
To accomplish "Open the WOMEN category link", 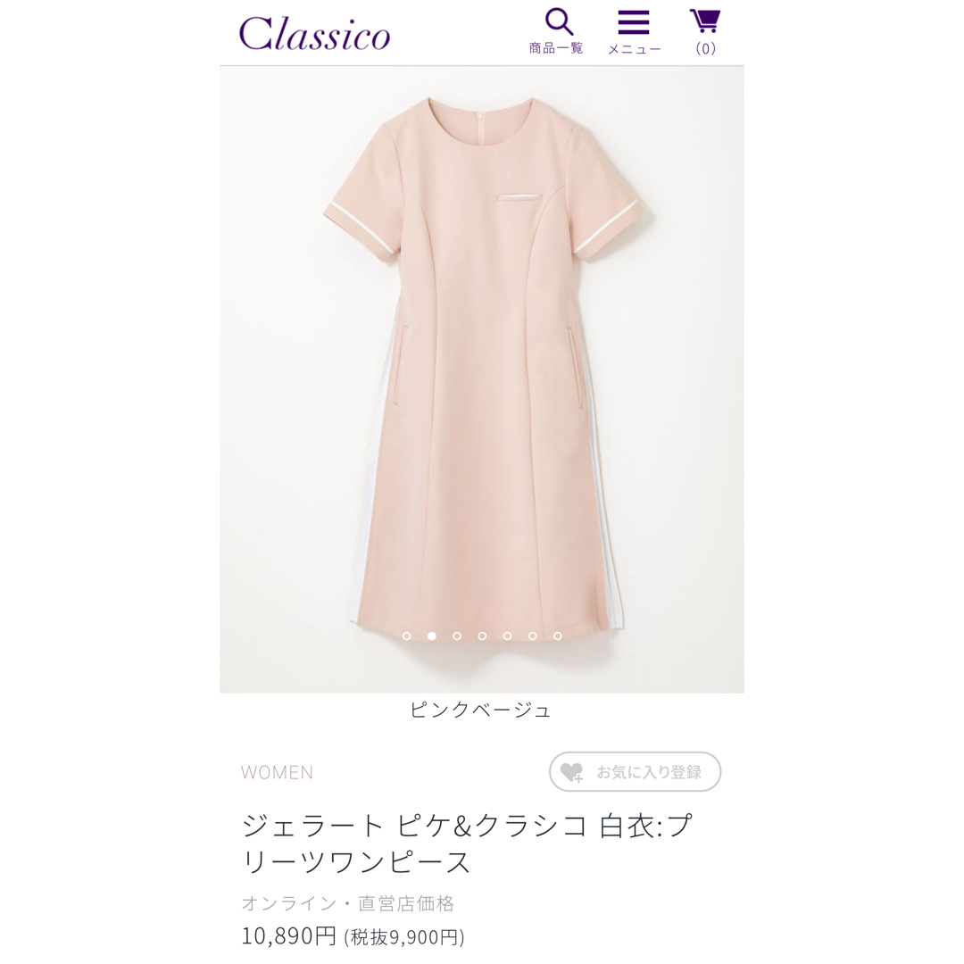I will 277,772.
